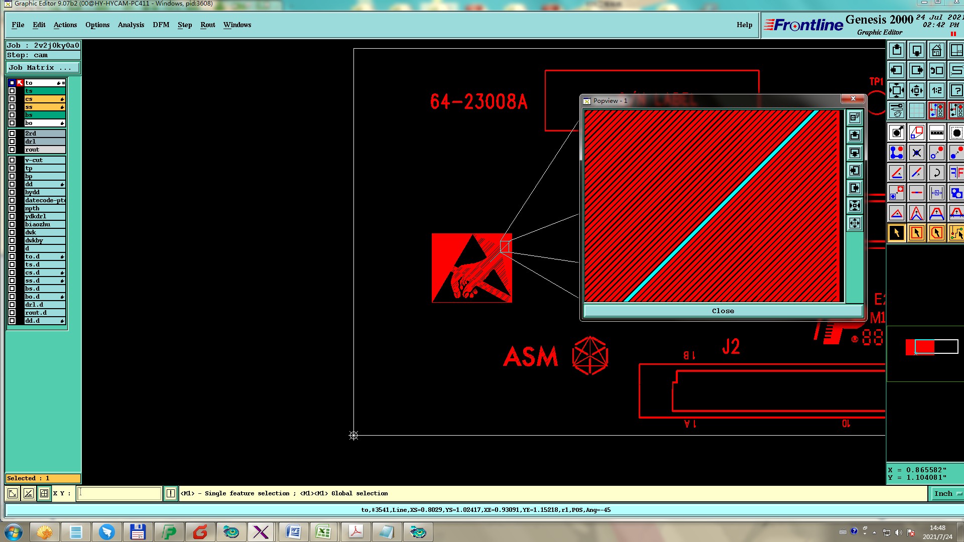
Task: Open the DFM menu
Action: pos(161,25)
